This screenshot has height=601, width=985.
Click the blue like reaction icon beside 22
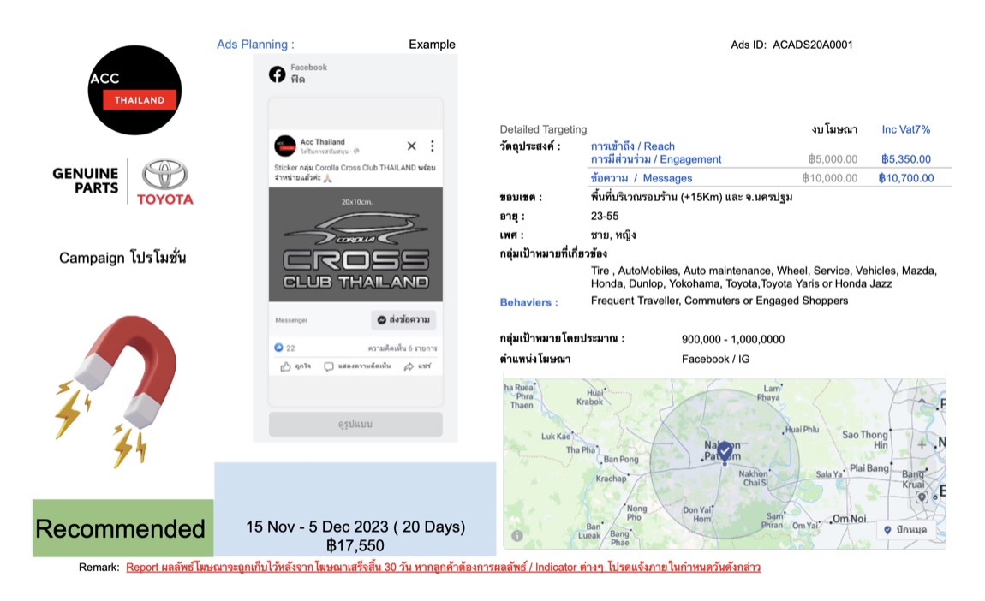pos(279,348)
